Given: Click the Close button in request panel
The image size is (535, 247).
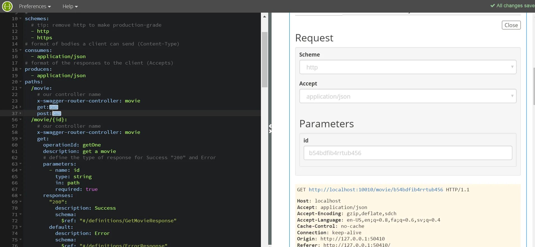Looking at the screenshot, I should point(511,25).
